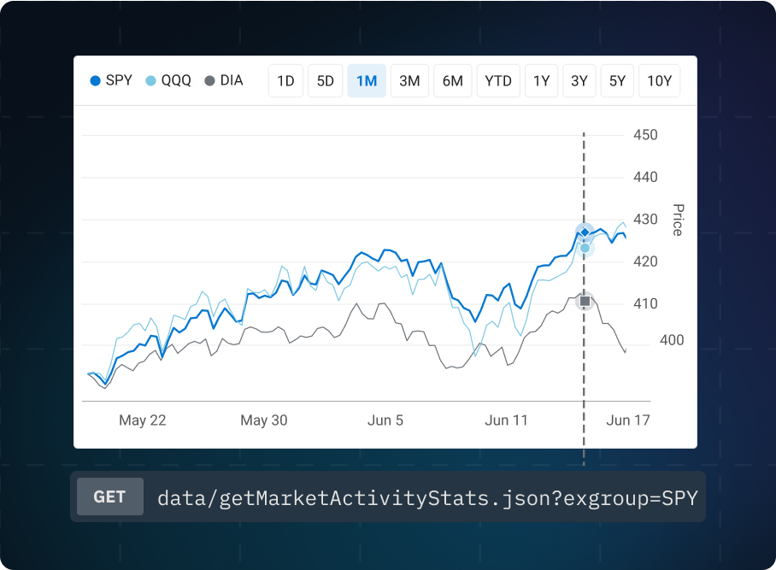Select the YTD range option
The width and height of the screenshot is (776, 570).
[498, 80]
